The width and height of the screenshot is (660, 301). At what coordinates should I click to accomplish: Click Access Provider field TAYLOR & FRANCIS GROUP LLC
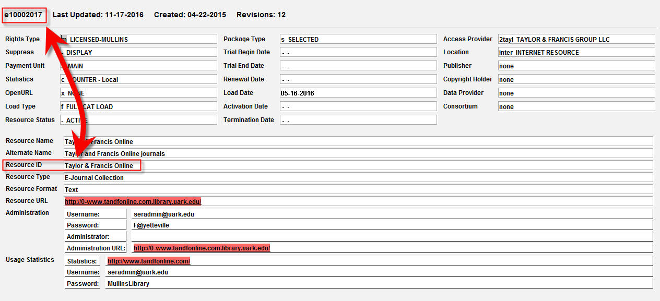pos(576,39)
